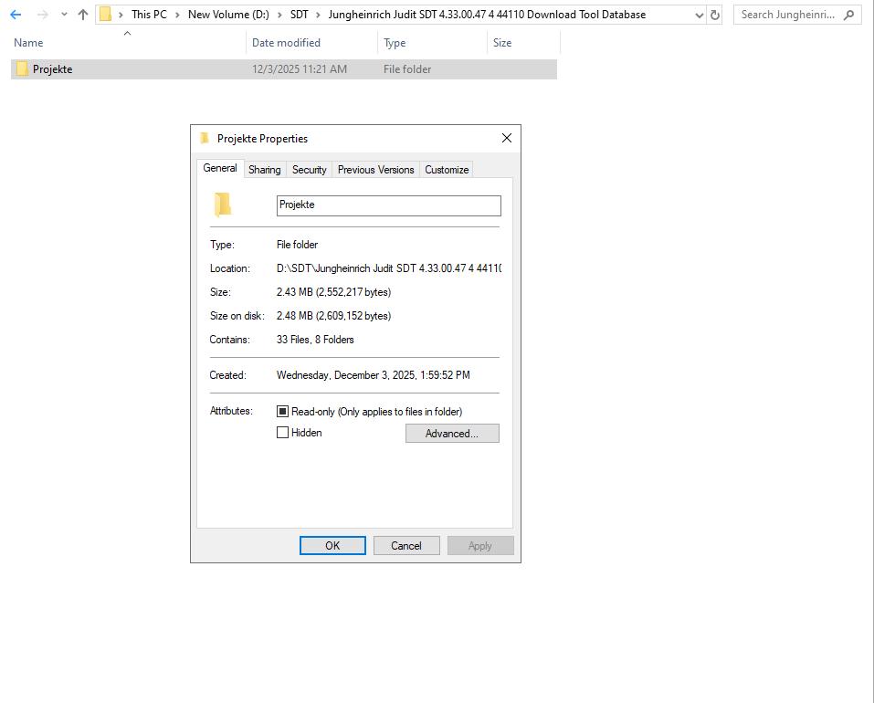This screenshot has width=874, height=703.
Task: Click the address bar folder icon
Action: point(105,15)
